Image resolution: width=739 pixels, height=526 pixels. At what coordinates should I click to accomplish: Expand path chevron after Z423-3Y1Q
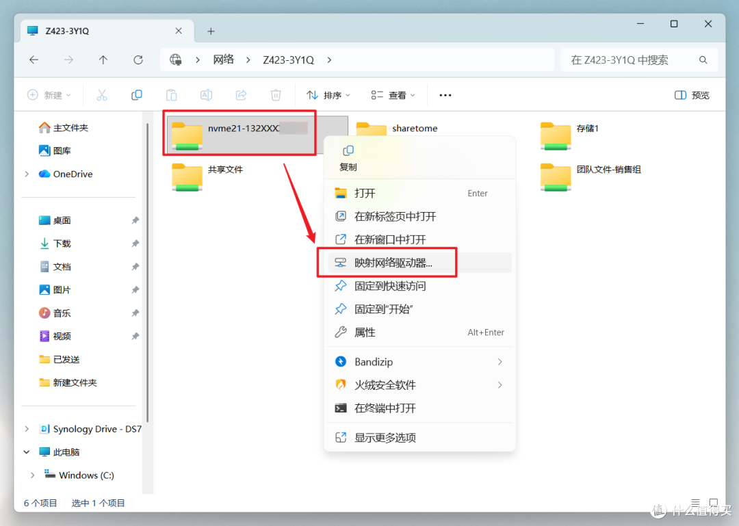coord(329,60)
